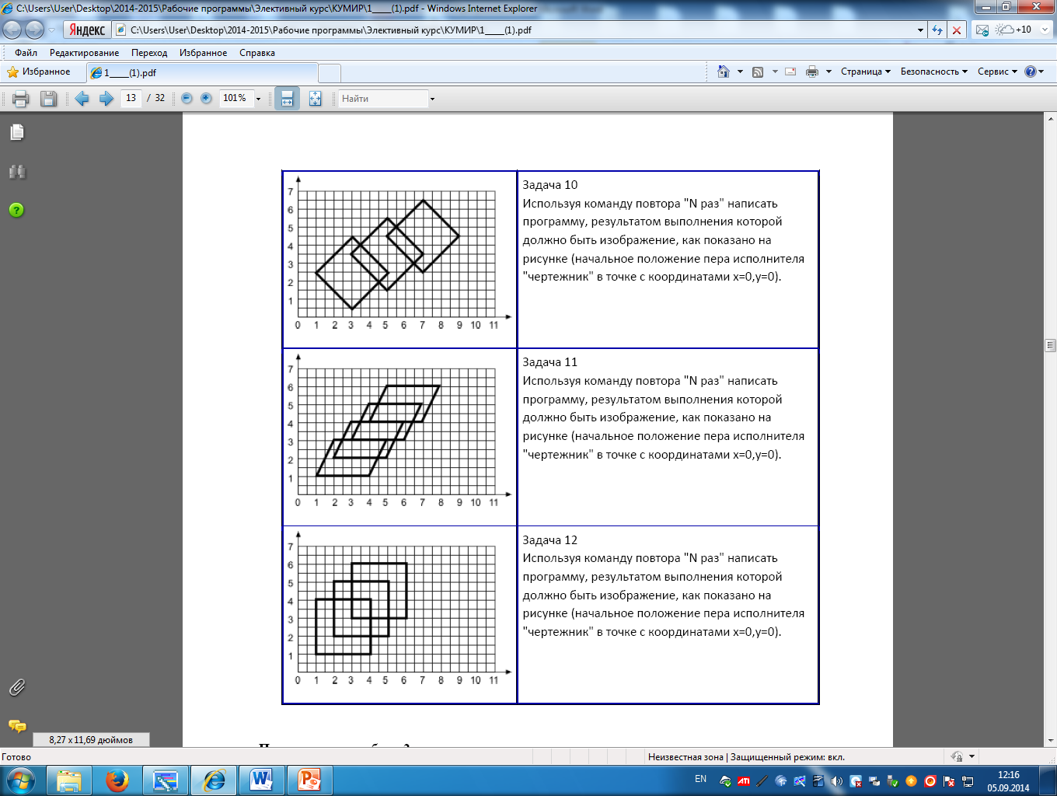1057x796 pixels.
Task: Refresh the page with the arrows icon
Action: pyautogui.click(x=937, y=30)
